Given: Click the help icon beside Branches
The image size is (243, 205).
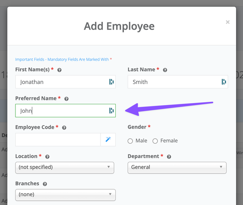Looking at the screenshot, I should [45, 184].
